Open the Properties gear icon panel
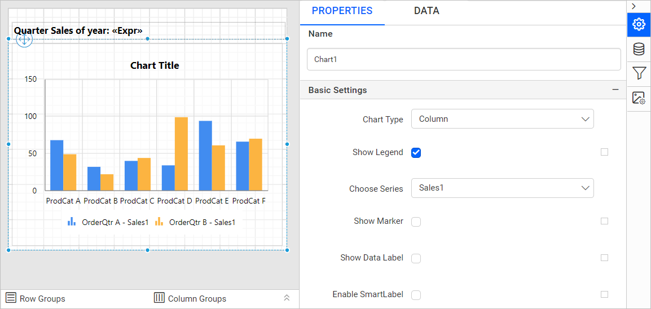Image resolution: width=651 pixels, height=309 pixels. pos(639,25)
